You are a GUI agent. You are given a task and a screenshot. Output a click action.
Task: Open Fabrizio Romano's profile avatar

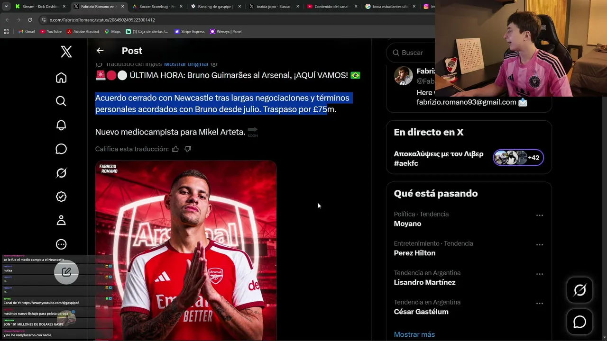(x=403, y=76)
